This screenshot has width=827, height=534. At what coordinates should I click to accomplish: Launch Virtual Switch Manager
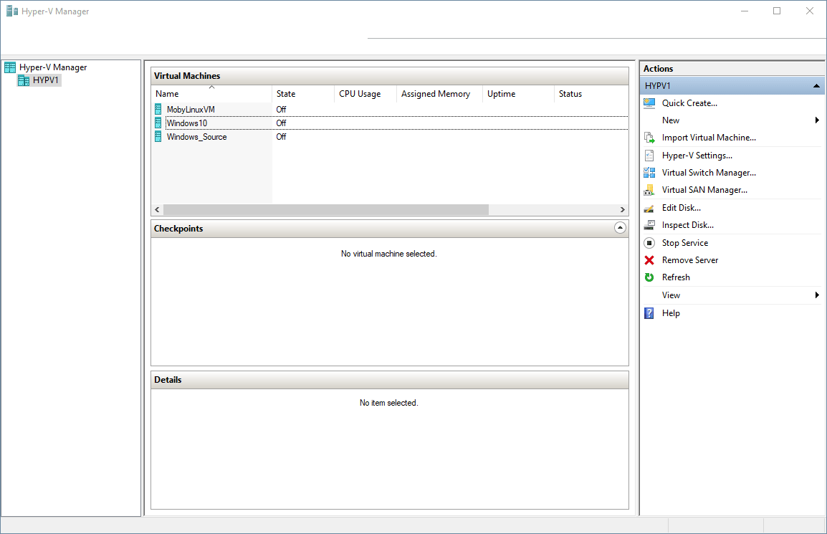[x=709, y=173]
